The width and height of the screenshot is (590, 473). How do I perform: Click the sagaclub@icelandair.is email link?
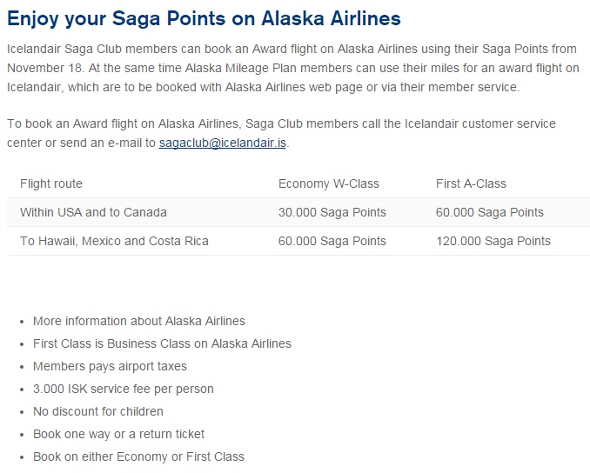[222, 143]
